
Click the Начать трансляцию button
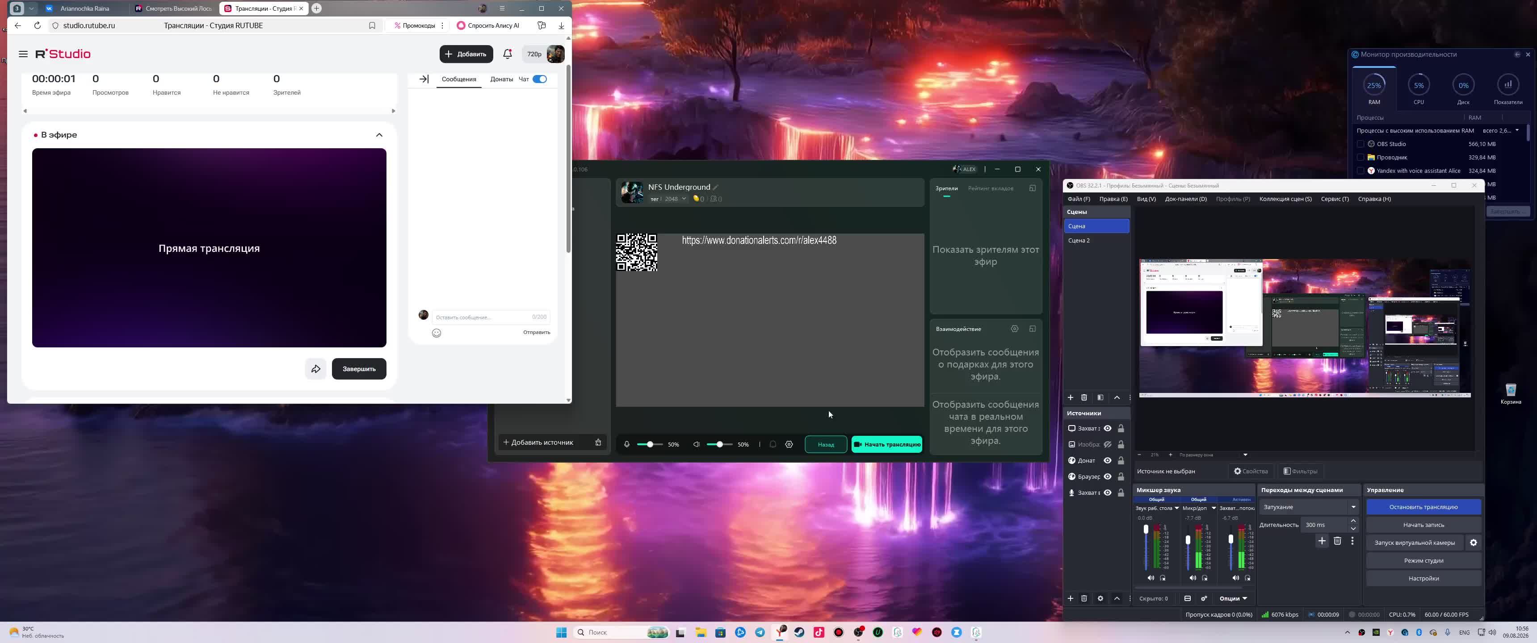point(886,444)
